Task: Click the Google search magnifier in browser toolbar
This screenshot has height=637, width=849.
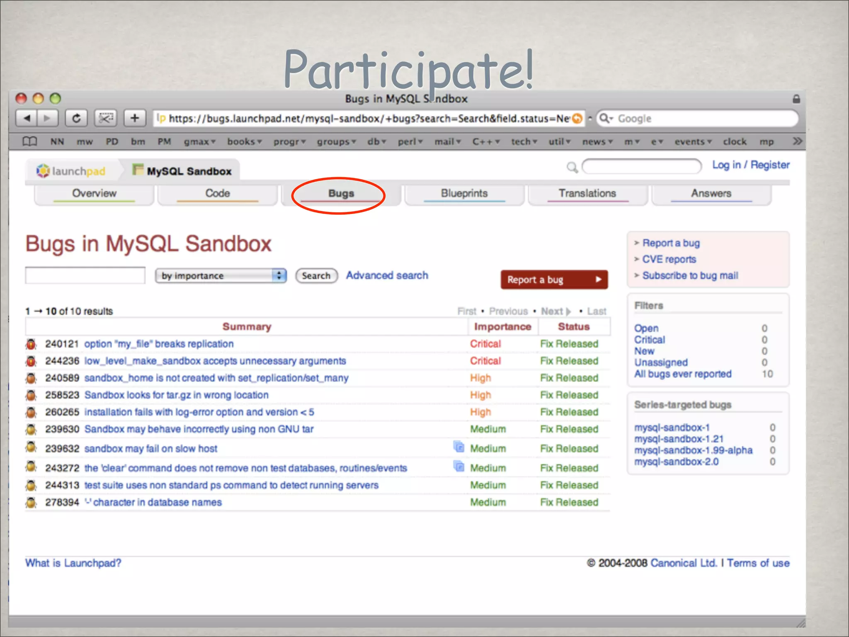Action: click(x=606, y=119)
